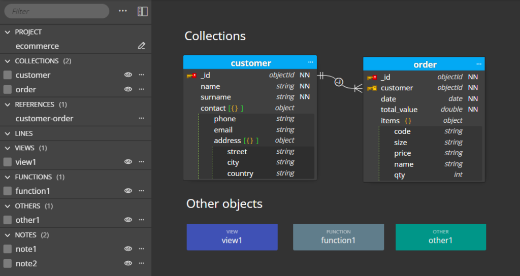Click foreign key icon on order's customer field
Screen dimensions: 520x276
click(x=372, y=88)
